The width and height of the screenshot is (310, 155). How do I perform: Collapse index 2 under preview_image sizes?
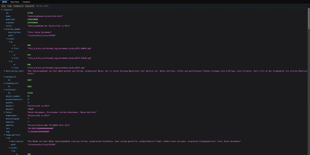(10, 61)
